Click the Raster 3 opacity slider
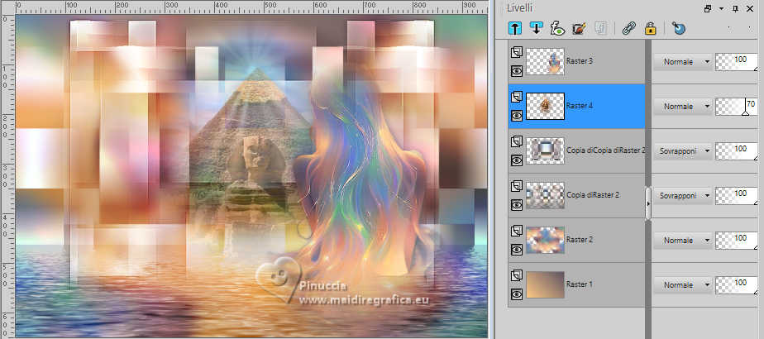 pos(737,62)
